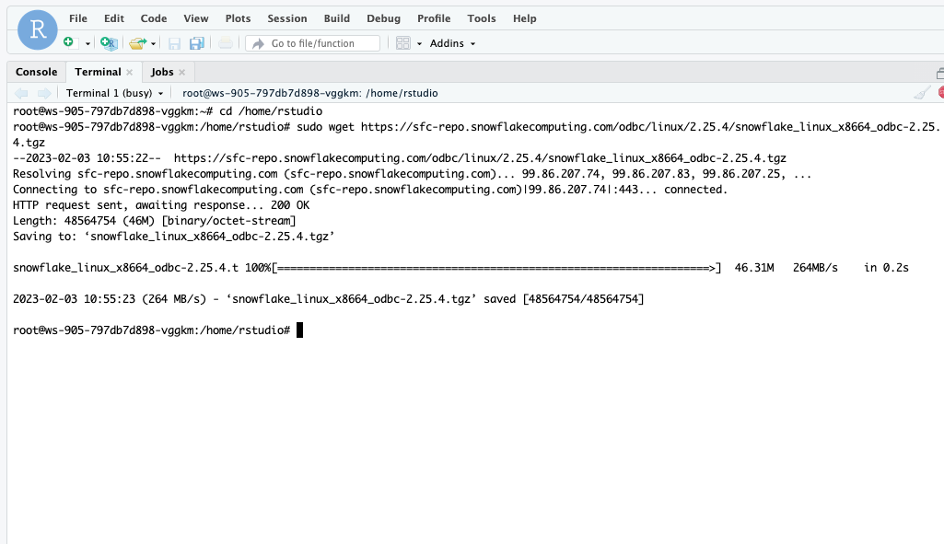The width and height of the screenshot is (944, 544).
Task: Create a new R project
Action: [109, 42]
